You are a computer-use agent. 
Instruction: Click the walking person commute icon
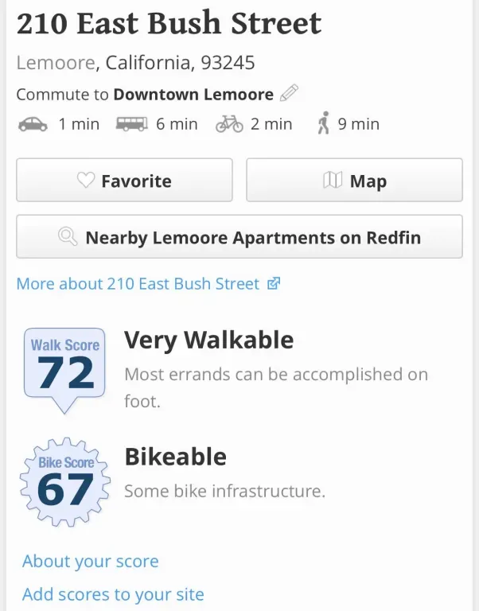point(323,124)
